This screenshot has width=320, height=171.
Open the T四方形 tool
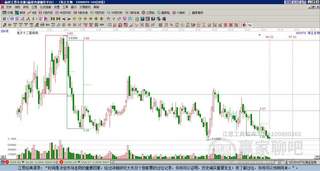pos(97,12)
